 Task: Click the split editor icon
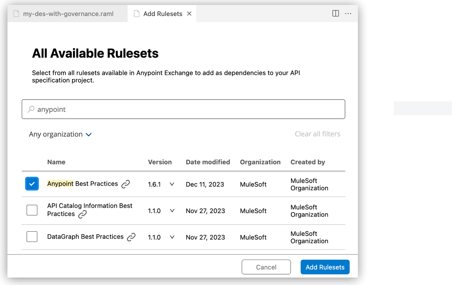tap(335, 14)
